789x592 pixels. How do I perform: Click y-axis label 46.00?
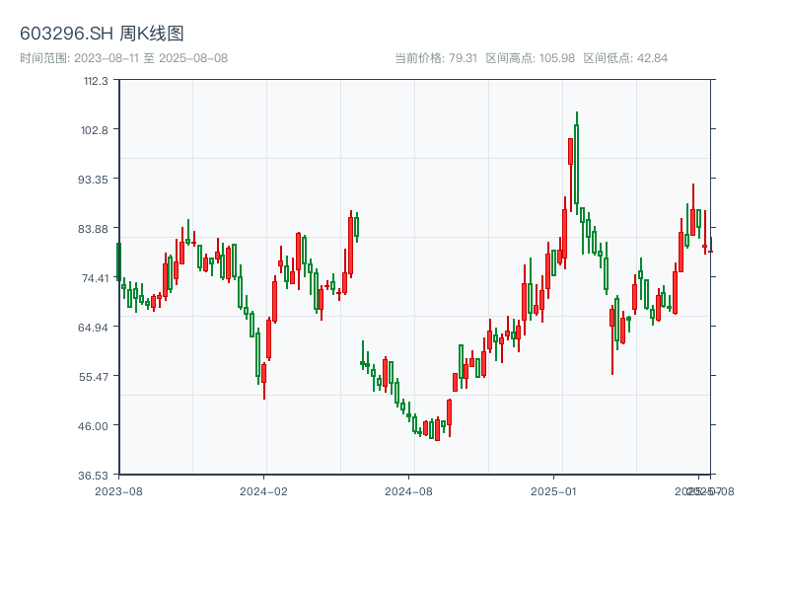pyautogui.click(x=94, y=426)
